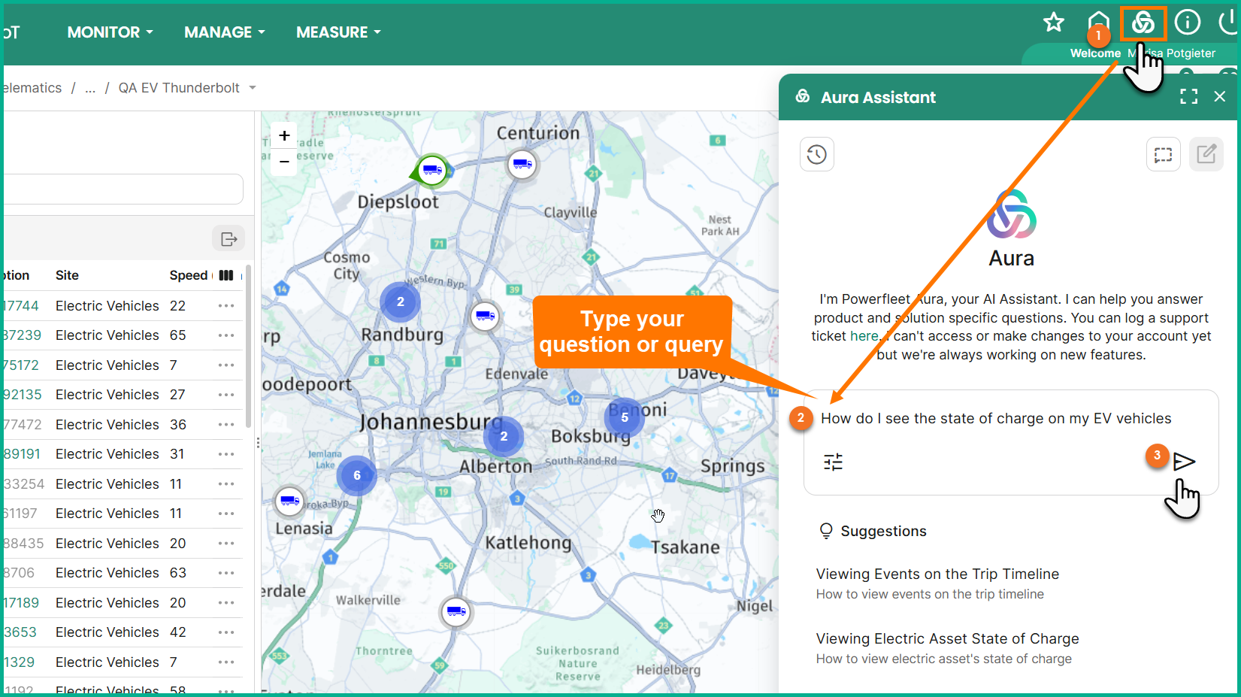Zoom out on the map
Image resolution: width=1241 pixels, height=697 pixels.
[284, 162]
